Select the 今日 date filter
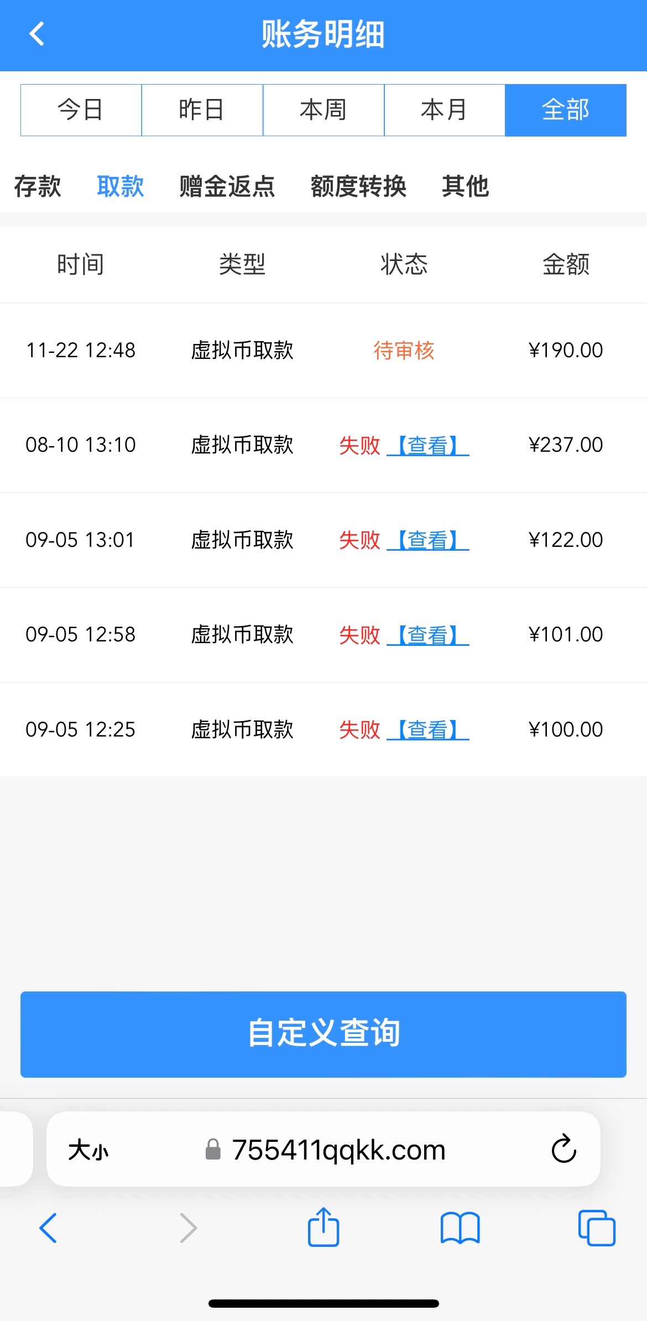This screenshot has height=1321, width=647. (x=81, y=110)
